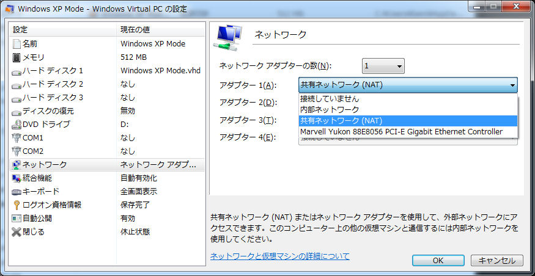535x276 pixels.
Task: Click the 自動公開 icon
Action: (x=17, y=219)
